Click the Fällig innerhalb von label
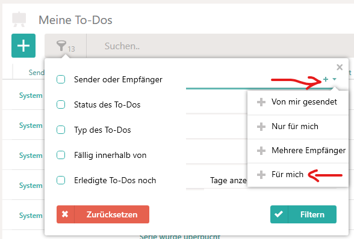Image resolution: width=354 pixels, height=239 pixels. [110, 155]
